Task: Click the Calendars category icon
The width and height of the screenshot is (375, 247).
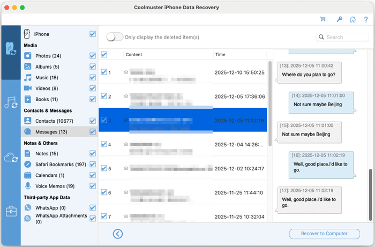Action: click(28, 175)
